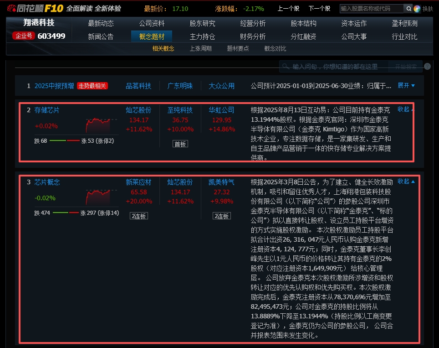Click the change value -2.17%

[x=253, y=9]
